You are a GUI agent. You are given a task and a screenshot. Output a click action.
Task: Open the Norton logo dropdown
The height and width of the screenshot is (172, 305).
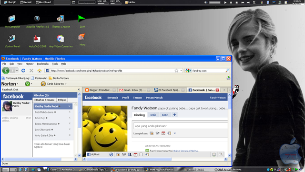(10, 84)
